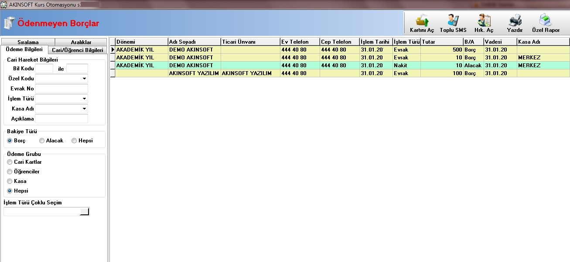Sort by the Kasa Adı column header
This screenshot has height=262, width=570.
point(543,42)
